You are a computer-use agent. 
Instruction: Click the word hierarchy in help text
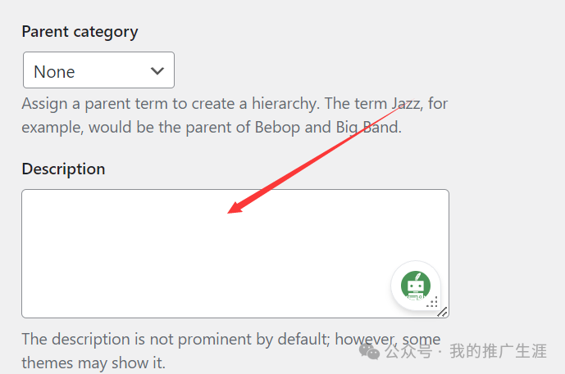pyautogui.click(x=285, y=104)
